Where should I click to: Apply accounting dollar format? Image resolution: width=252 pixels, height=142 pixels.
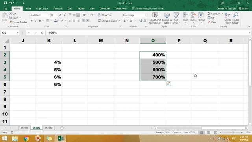(125, 21)
